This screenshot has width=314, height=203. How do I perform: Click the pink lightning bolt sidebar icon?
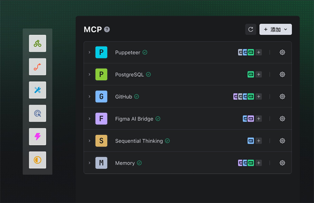tap(37, 137)
